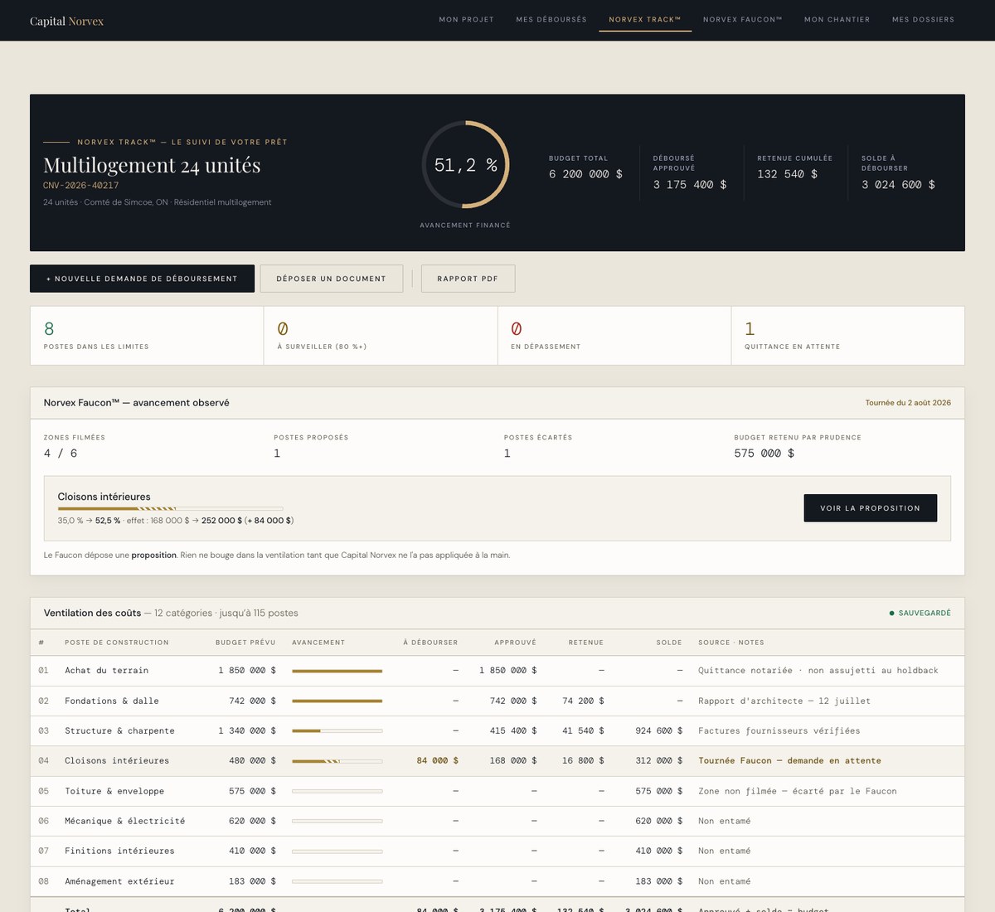The image size is (995, 912).
Task: Click Budget total value 6 200 000 $
Action: [585, 174]
